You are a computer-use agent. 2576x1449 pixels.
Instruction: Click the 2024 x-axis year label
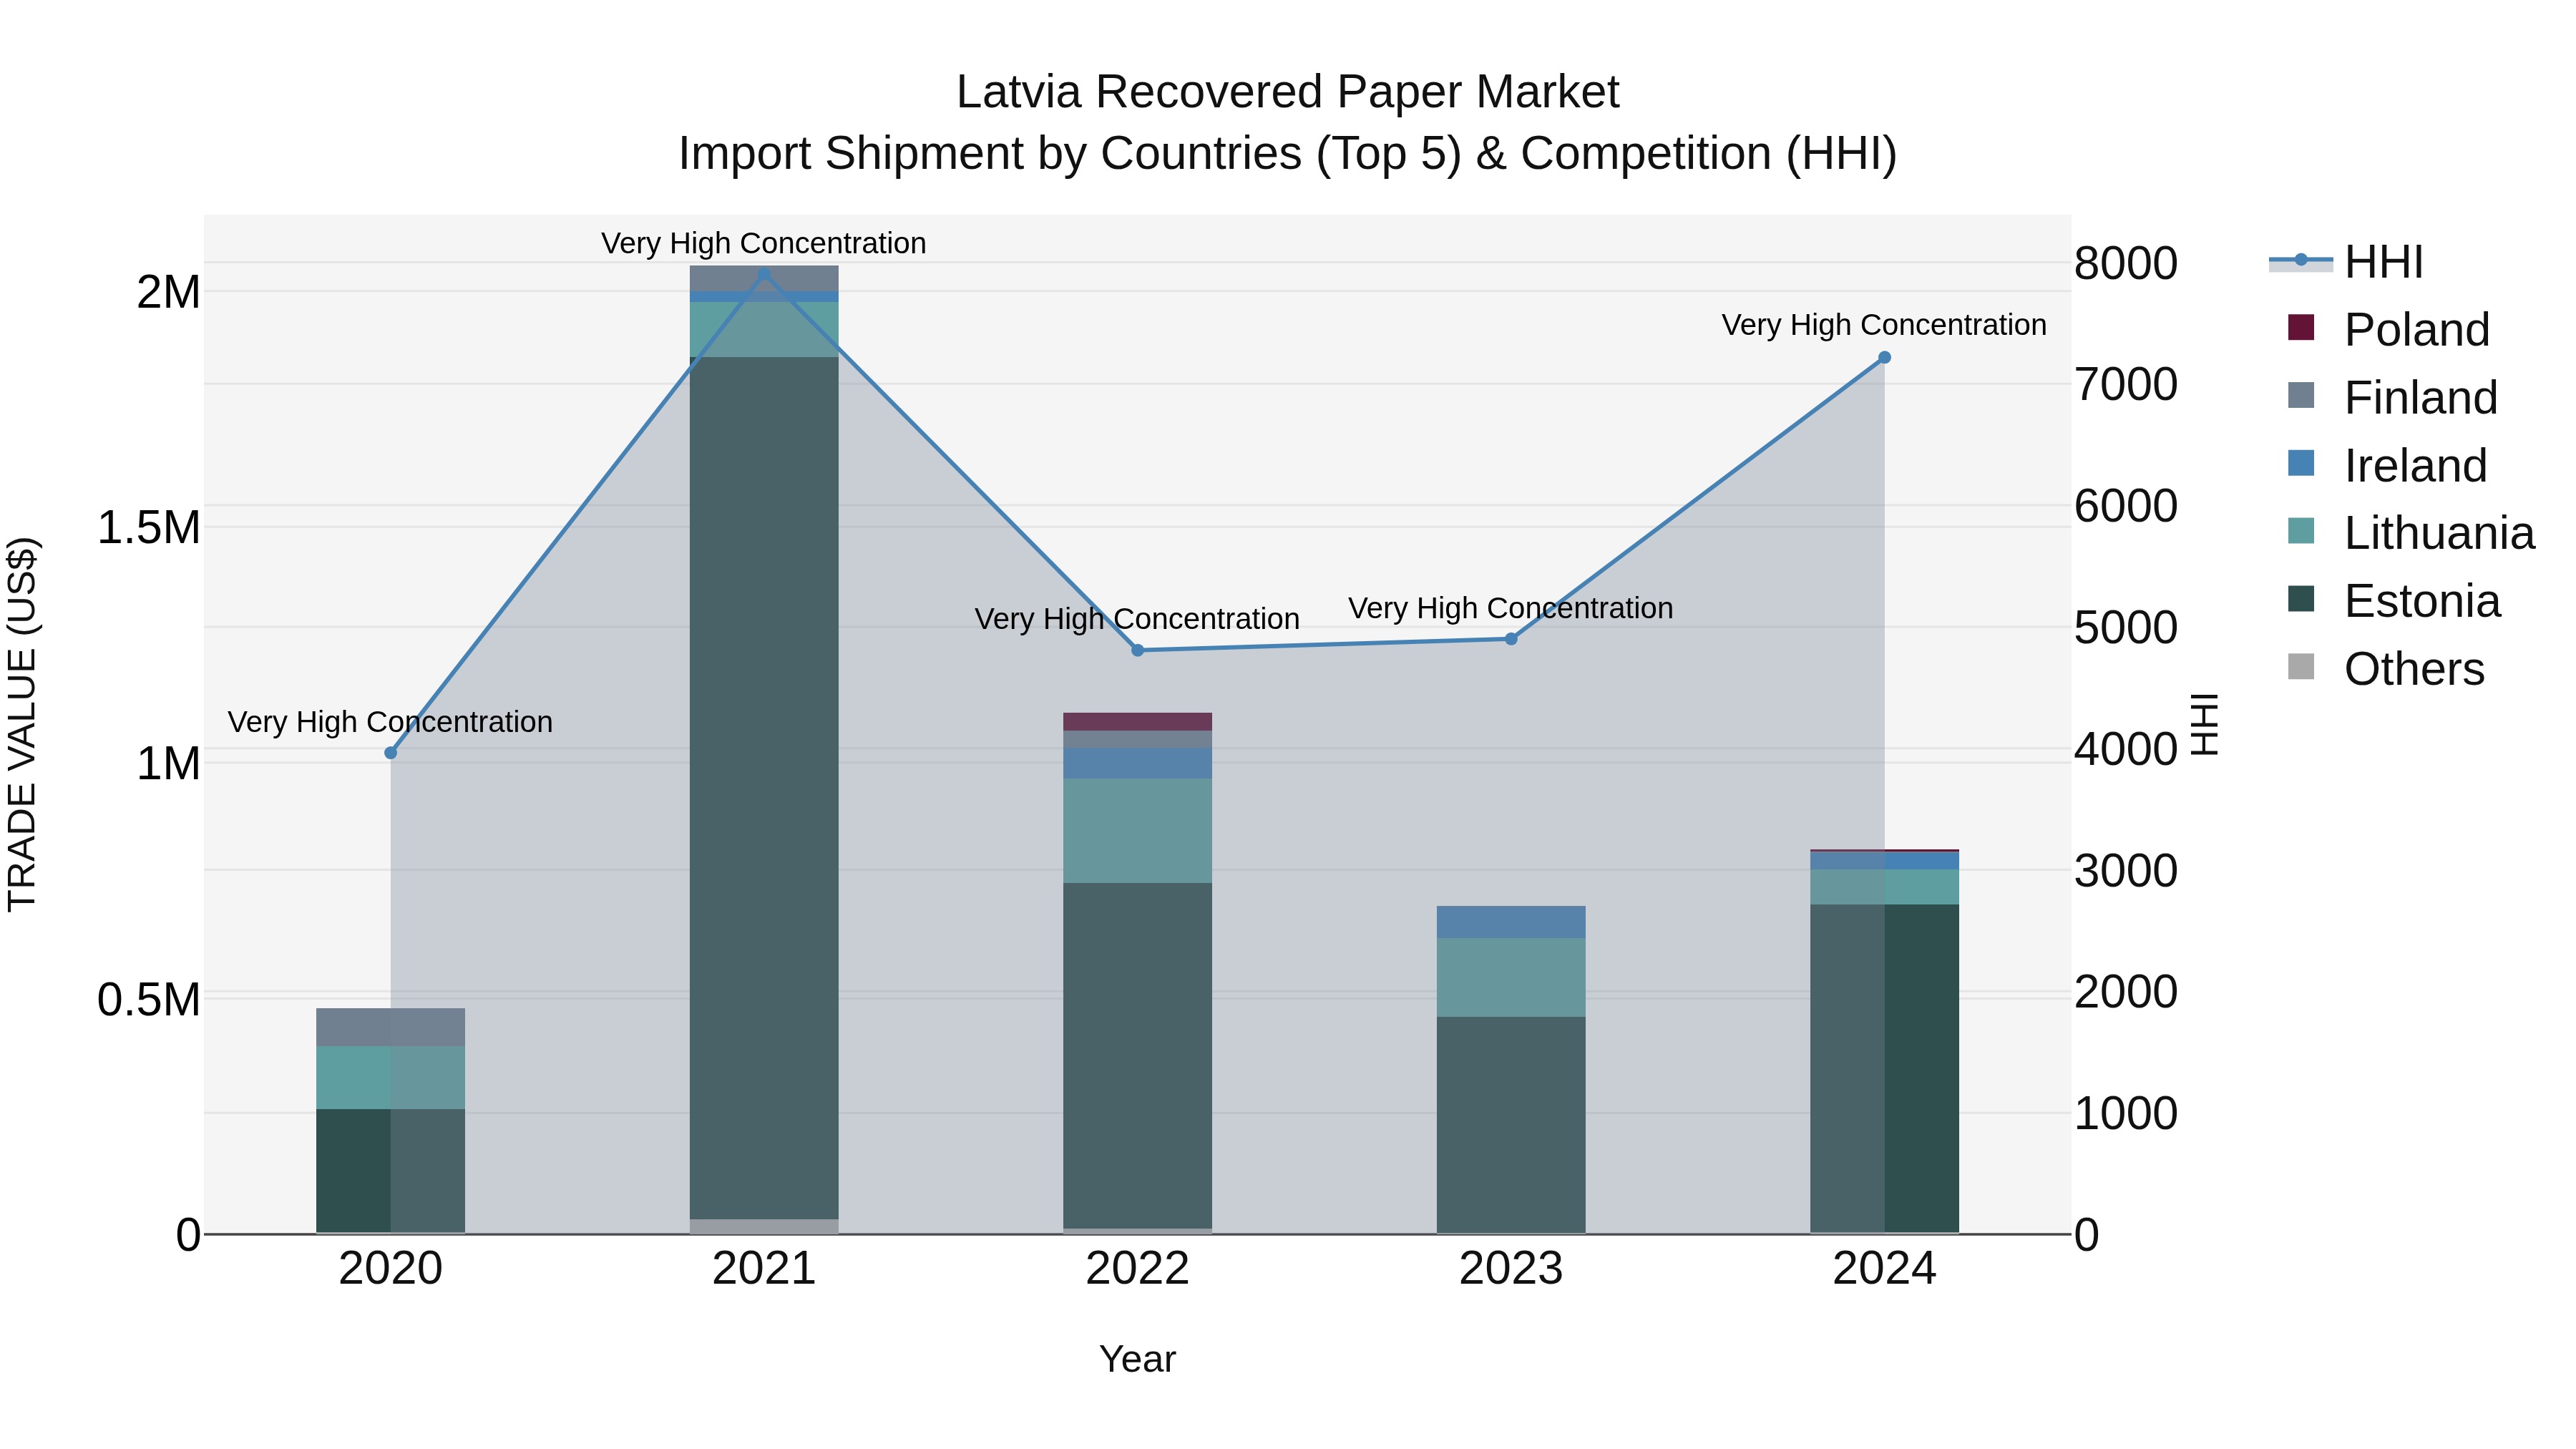click(1884, 1269)
